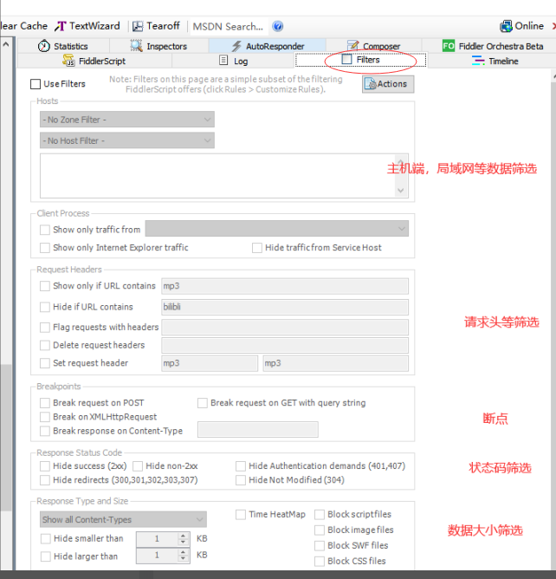The height and width of the screenshot is (579, 556).
Task: Check Hide larger than
Action: point(46,556)
